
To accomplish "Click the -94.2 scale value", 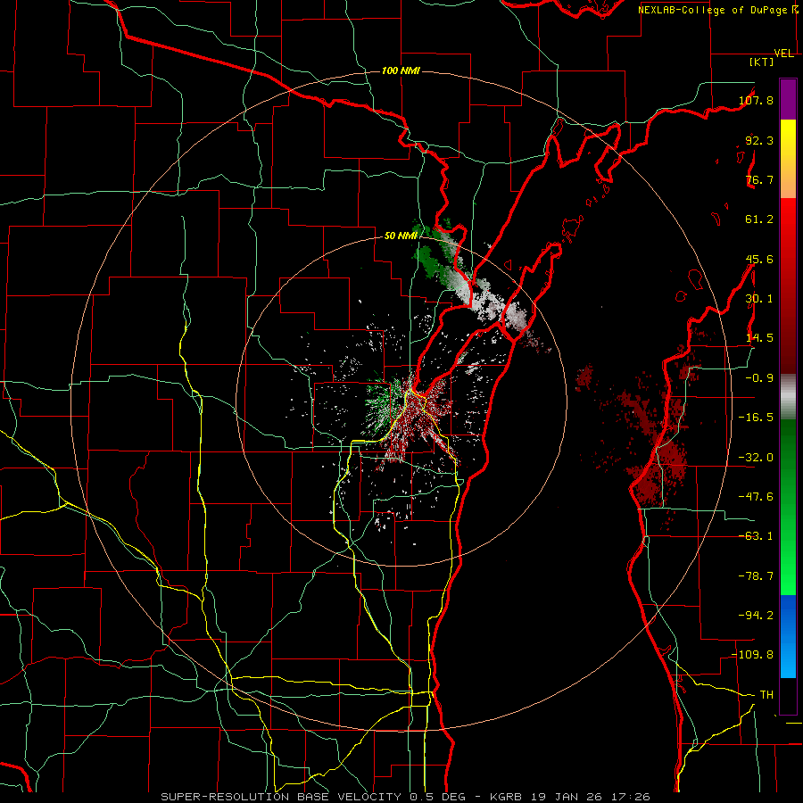I will click(756, 616).
